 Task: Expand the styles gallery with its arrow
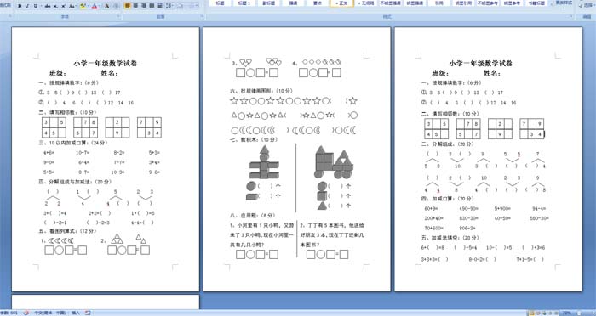tap(552, 4)
